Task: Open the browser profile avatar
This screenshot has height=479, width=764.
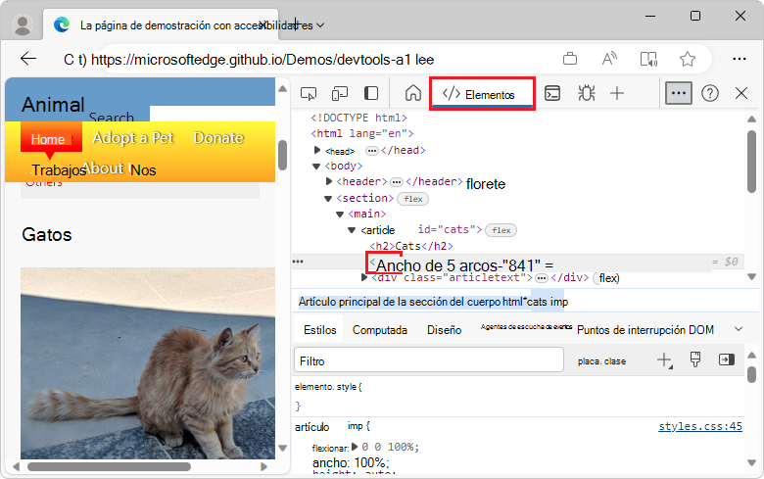Action: click(x=22, y=24)
